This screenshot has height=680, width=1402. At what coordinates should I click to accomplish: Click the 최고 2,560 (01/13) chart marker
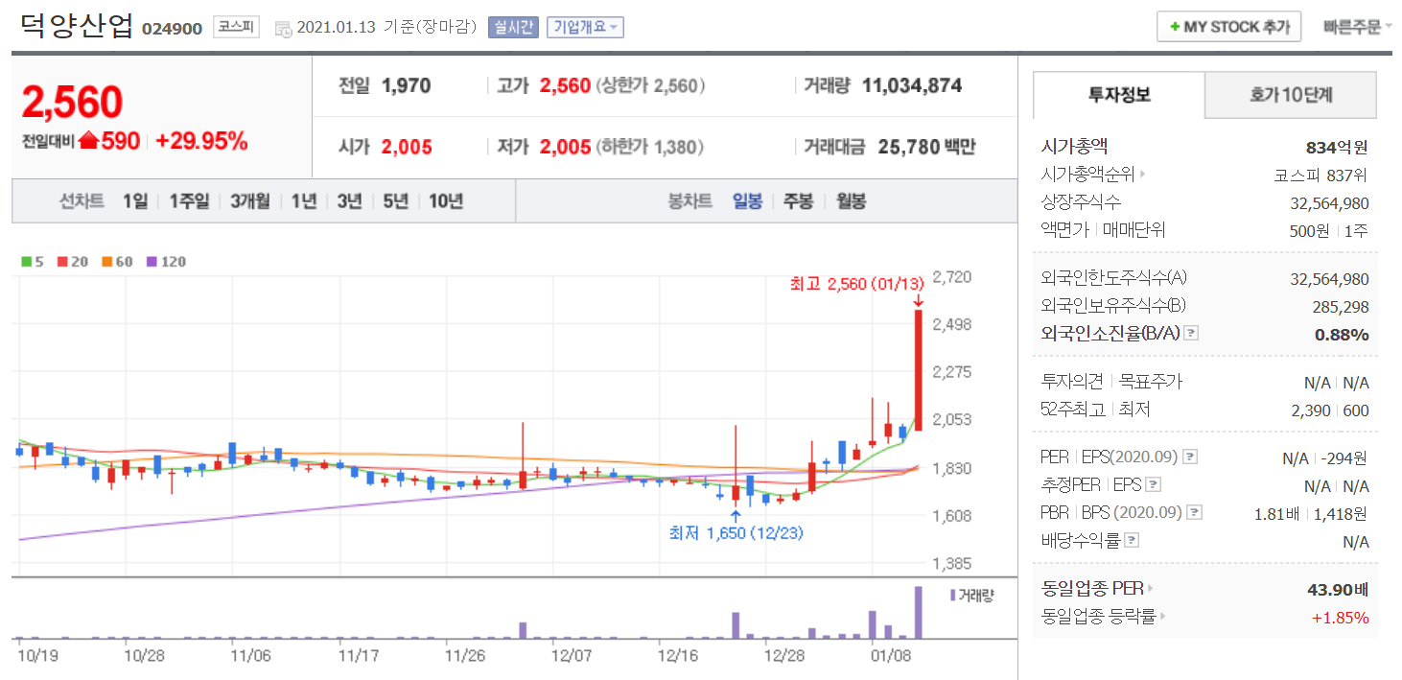pos(855,284)
